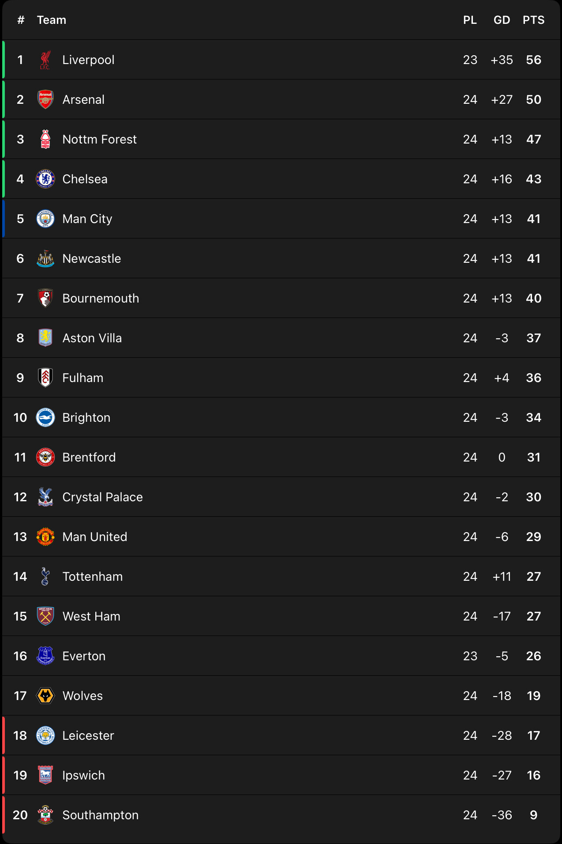This screenshot has width=562, height=844.
Task: Click the Newcastle club crest
Action: [x=45, y=259]
